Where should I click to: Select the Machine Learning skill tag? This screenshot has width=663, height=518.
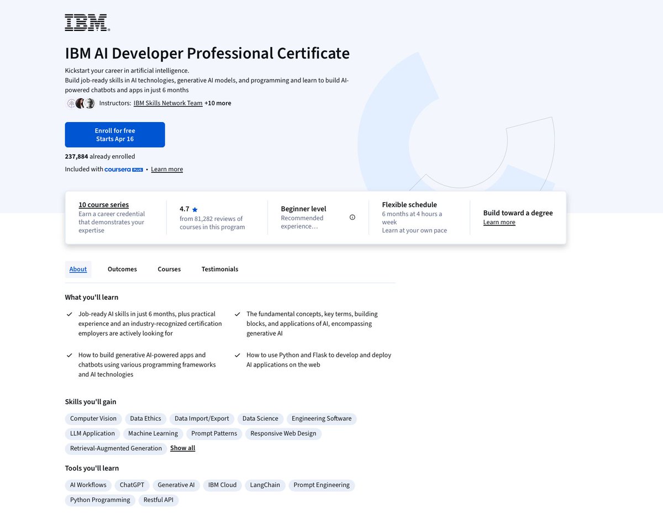(153, 433)
